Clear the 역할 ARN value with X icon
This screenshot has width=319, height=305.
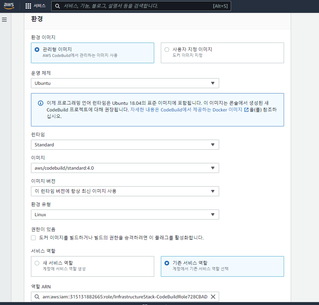(213, 297)
